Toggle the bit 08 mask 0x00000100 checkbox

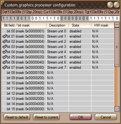click(x=4, y=73)
